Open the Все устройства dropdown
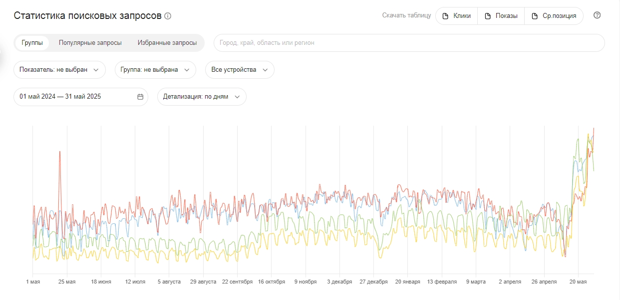Image resolution: width=620 pixels, height=300 pixels. (240, 70)
